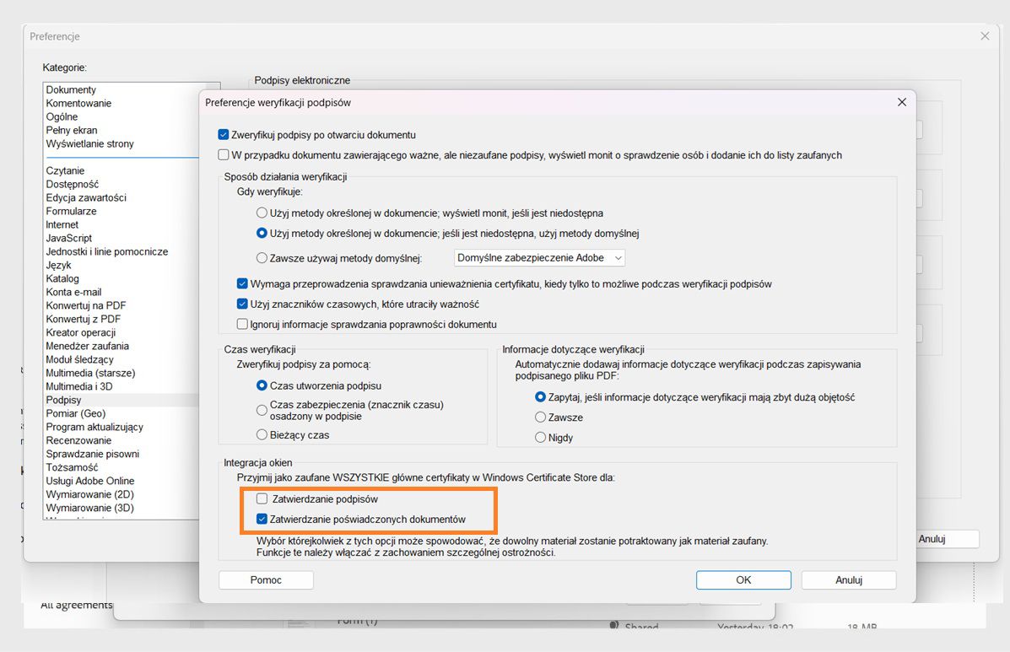Select Zawsze uzywaj metody domyslnej option
Image resolution: width=1010 pixels, height=652 pixels.
point(262,257)
